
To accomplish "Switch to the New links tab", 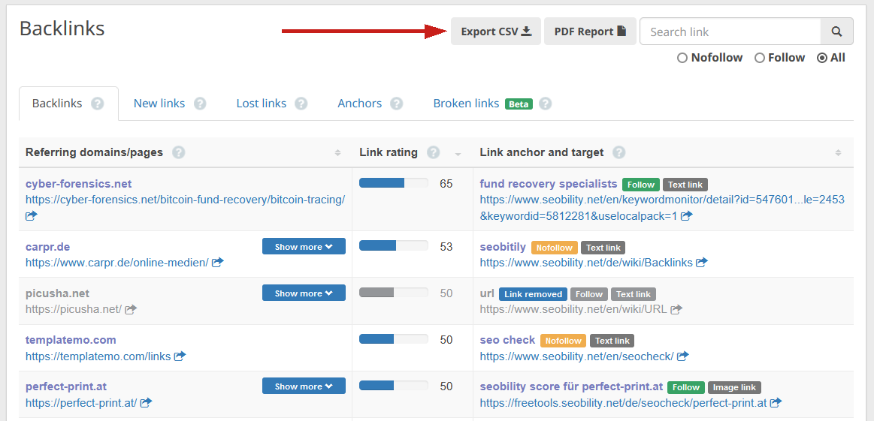I will [159, 104].
